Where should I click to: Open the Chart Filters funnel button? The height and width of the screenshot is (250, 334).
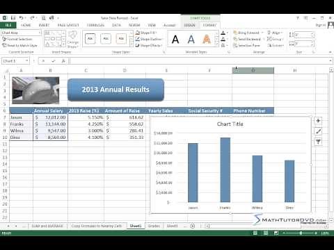tap(318, 142)
